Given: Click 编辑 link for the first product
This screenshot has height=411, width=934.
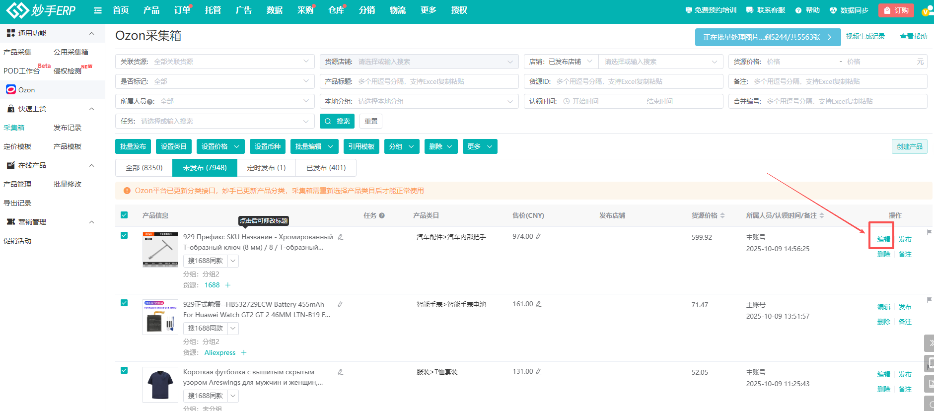Looking at the screenshot, I should (x=883, y=239).
